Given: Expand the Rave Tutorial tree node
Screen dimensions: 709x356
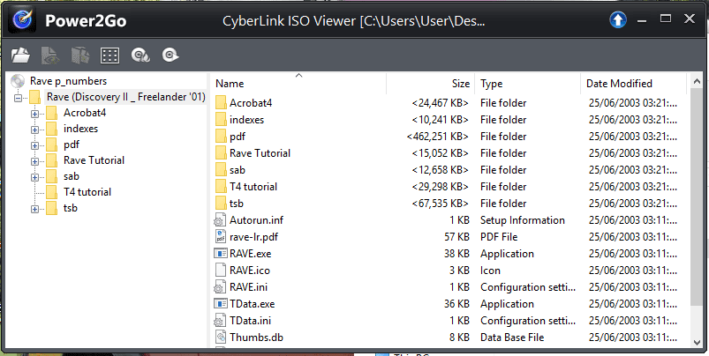Looking at the screenshot, I should point(34,161).
